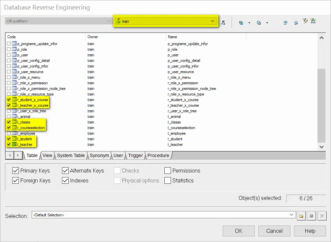Switch to the Trigger tab
This screenshot has height=242, width=331.
coord(135,155)
